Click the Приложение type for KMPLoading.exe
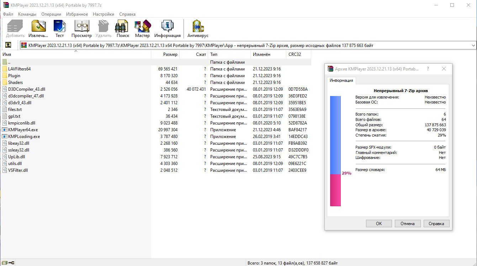Screen dimensions: 477x266 pos(223,137)
